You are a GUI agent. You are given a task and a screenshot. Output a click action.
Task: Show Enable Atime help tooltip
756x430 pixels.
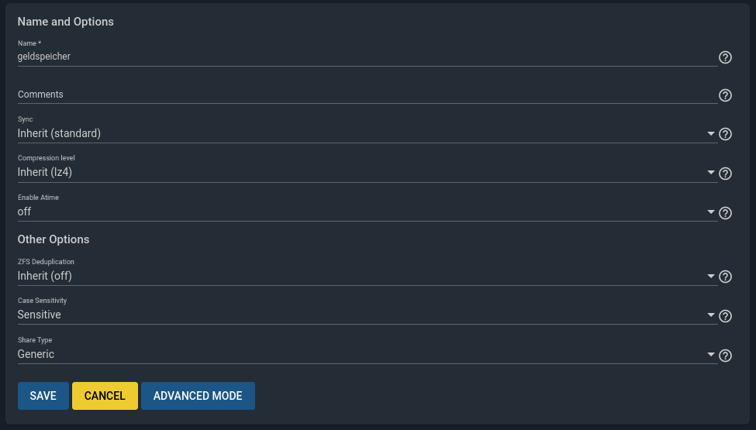click(725, 213)
